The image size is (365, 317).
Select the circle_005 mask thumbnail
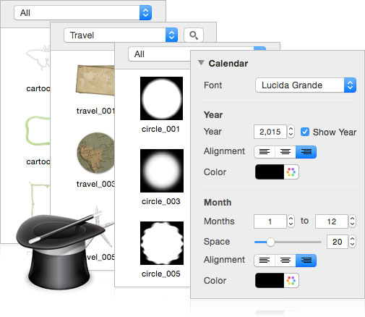(x=162, y=243)
